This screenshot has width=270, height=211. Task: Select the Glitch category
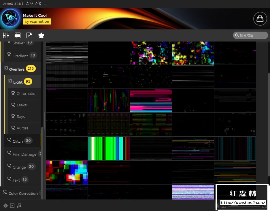pyautogui.click(x=18, y=141)
